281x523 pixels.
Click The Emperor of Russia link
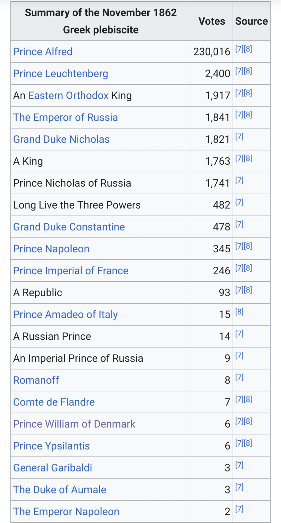pos(66,117)
